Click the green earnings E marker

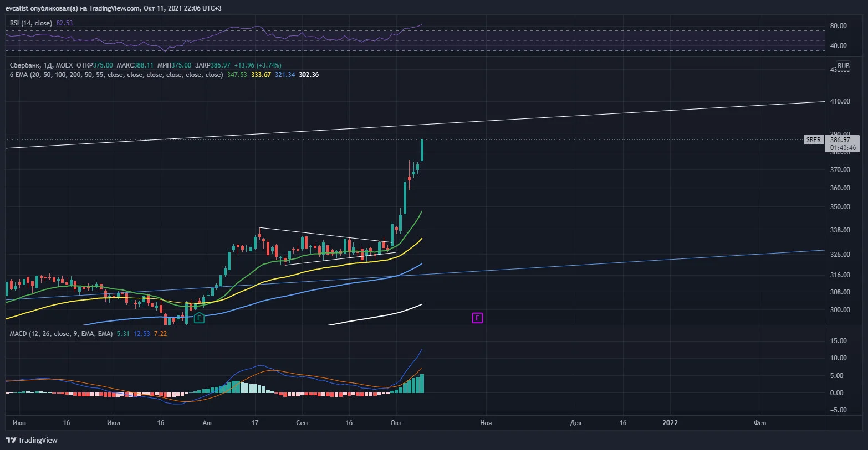coord(200,318)
